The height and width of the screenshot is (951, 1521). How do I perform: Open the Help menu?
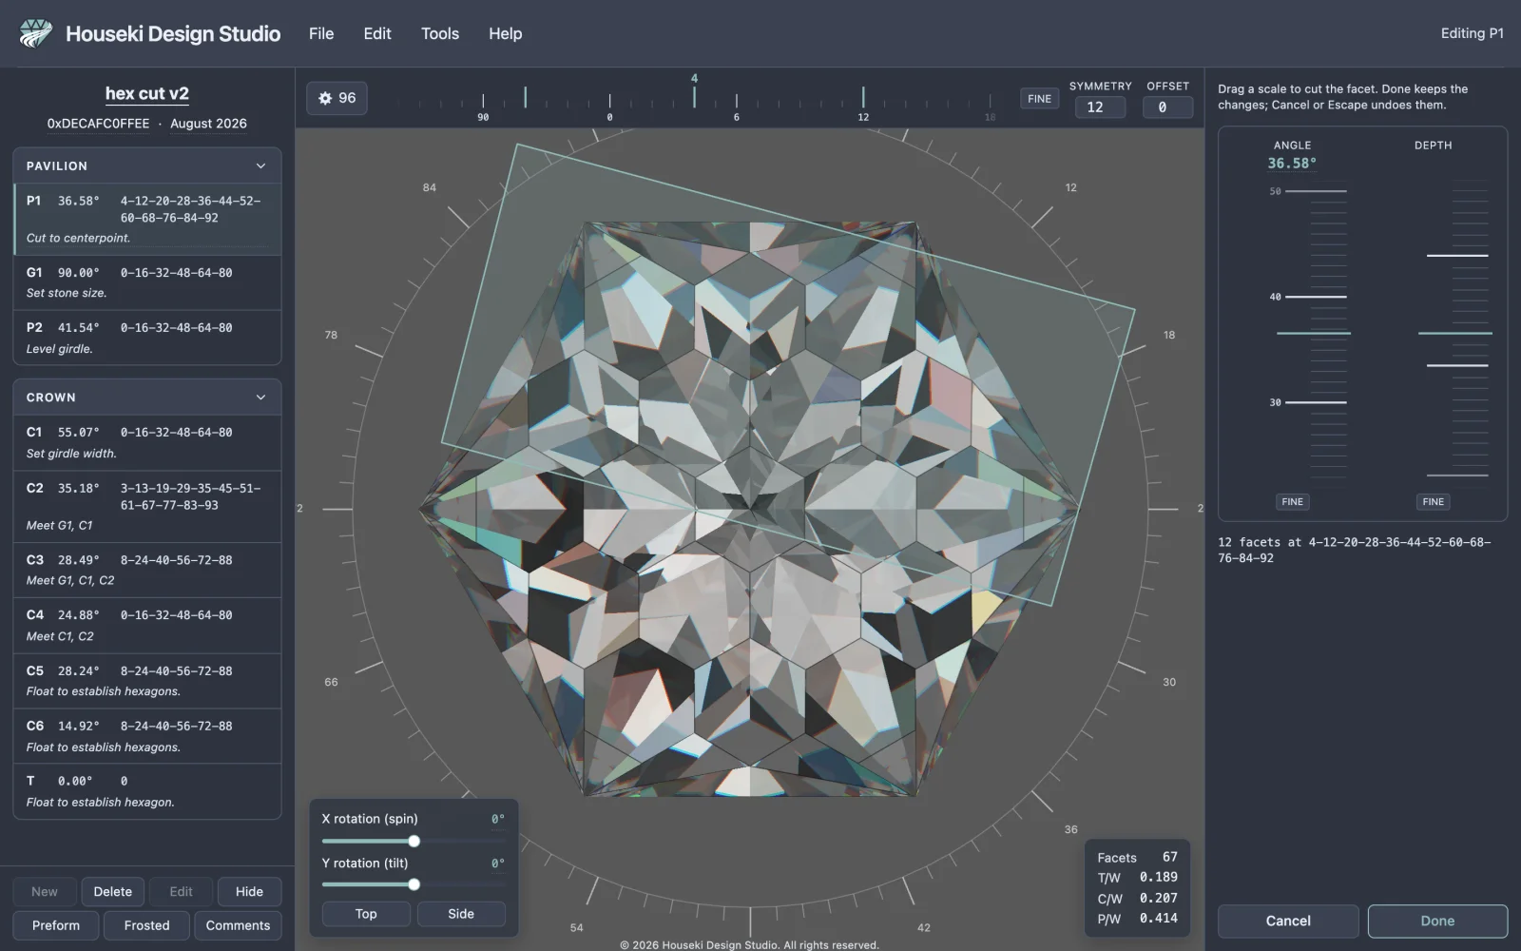[x=505, y=33]
